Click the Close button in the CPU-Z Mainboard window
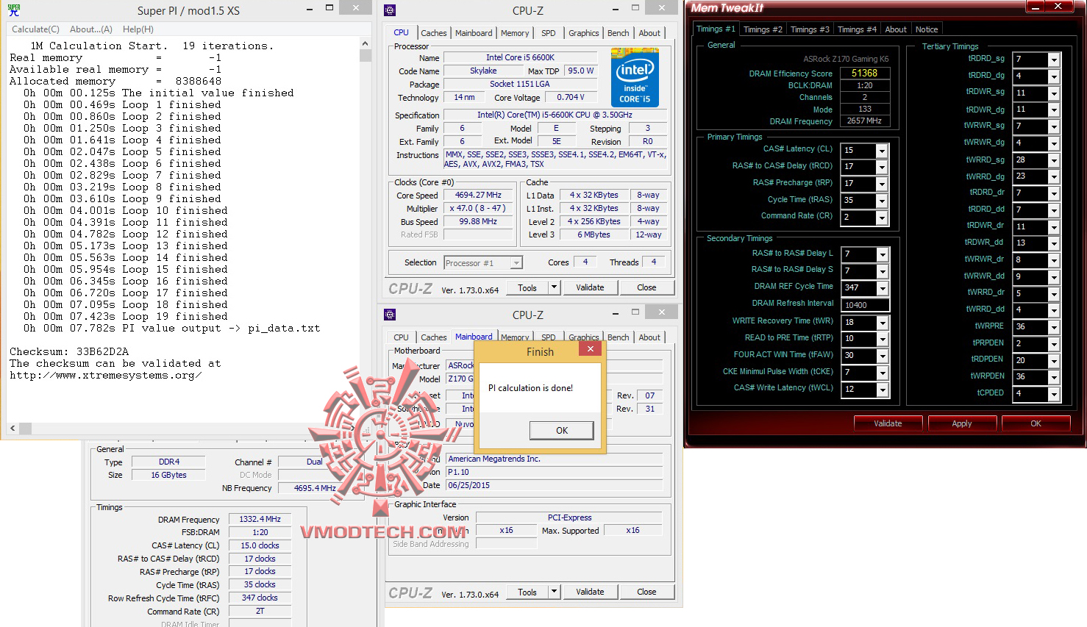1087x627 pixels. click(x=646, y=592)
